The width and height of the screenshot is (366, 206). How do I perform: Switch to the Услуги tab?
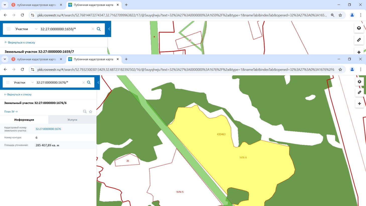[x=72, y=120]
